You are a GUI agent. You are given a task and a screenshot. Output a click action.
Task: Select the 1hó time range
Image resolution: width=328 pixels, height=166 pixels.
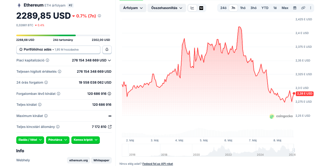(243, 8)
